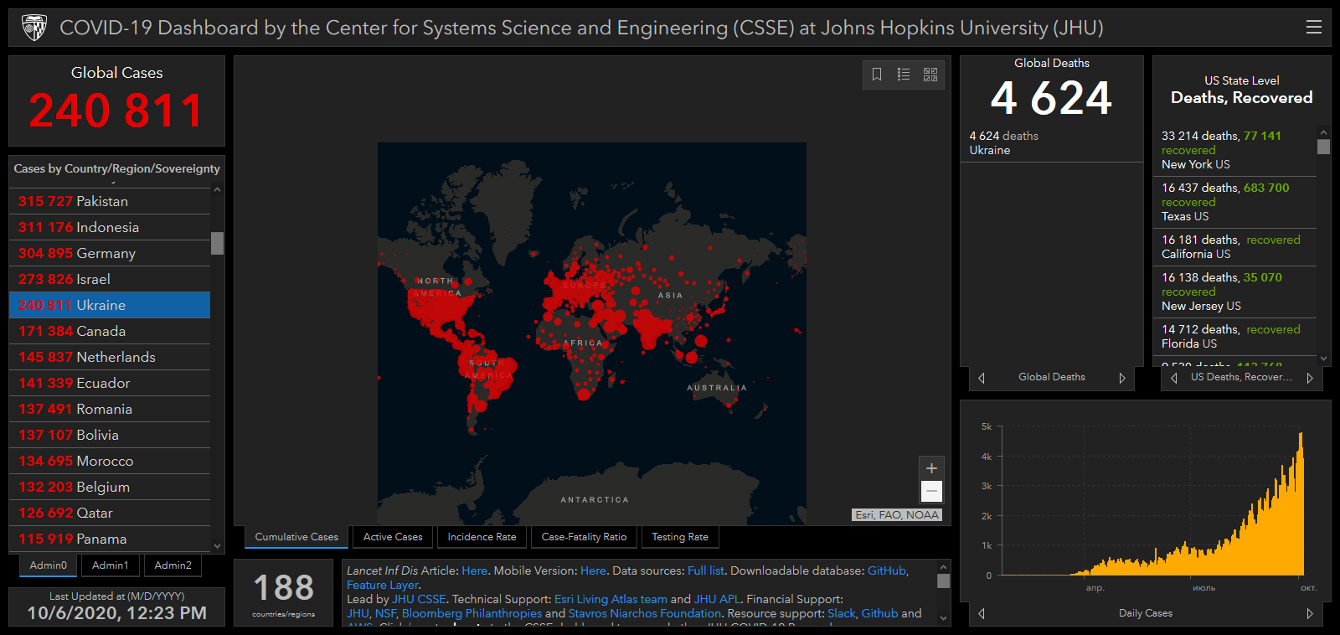This screenshot has height=635, width=1340.
Task: Open the map legend list icon
Action: [904, 75]
